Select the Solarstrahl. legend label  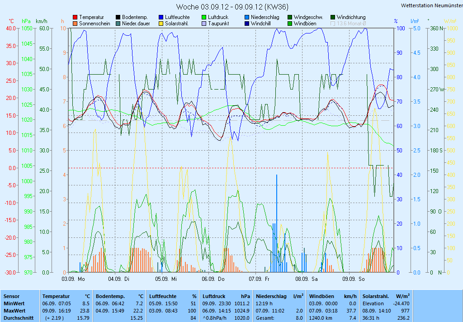click(x=177, y=24)
